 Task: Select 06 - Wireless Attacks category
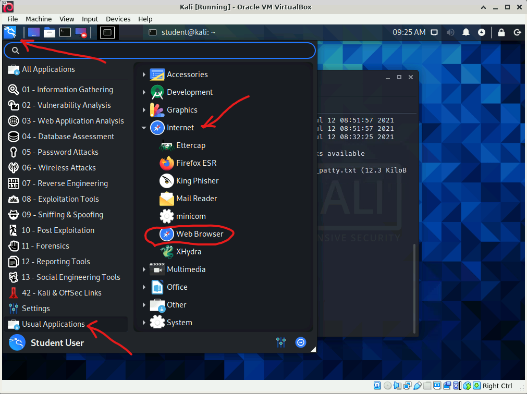click(66, 168)
